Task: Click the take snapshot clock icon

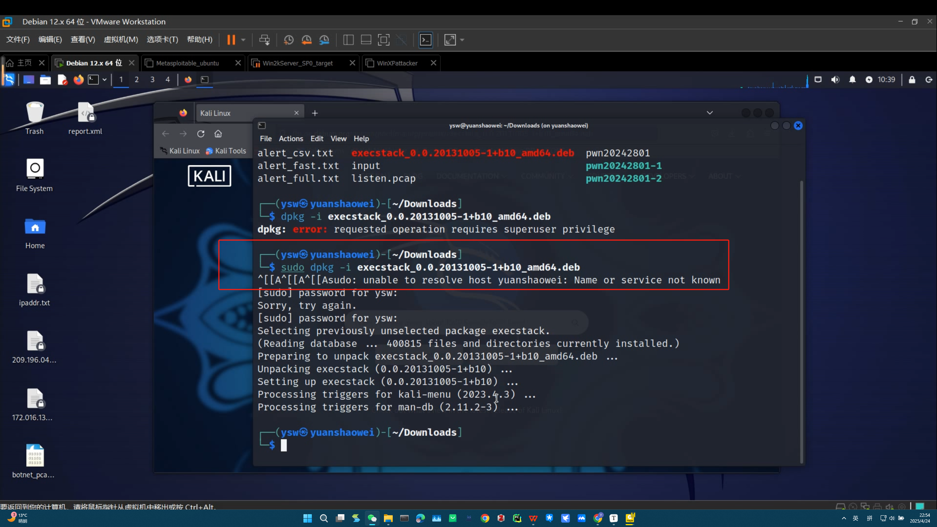Action: (288, 40)
